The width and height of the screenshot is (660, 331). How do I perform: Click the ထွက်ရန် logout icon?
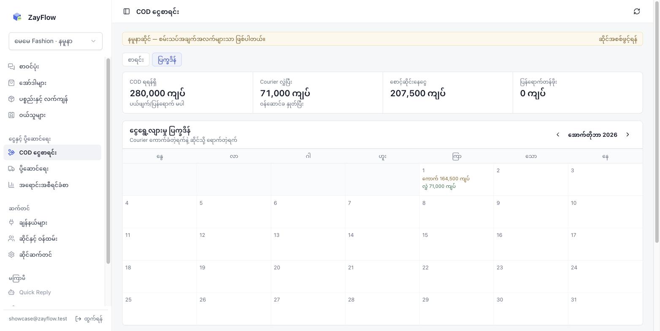click(78, 319)
